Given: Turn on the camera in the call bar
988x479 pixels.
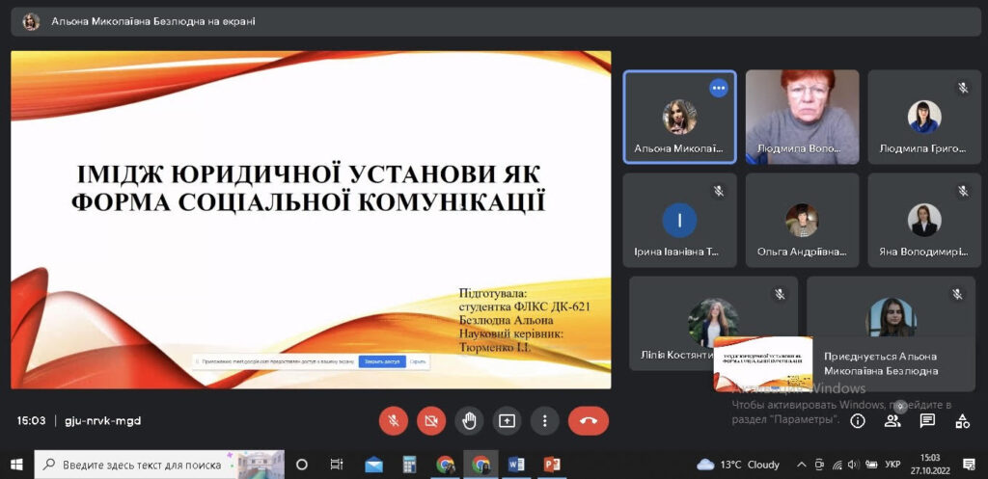Looking at the screenshot, I should 430,421.
